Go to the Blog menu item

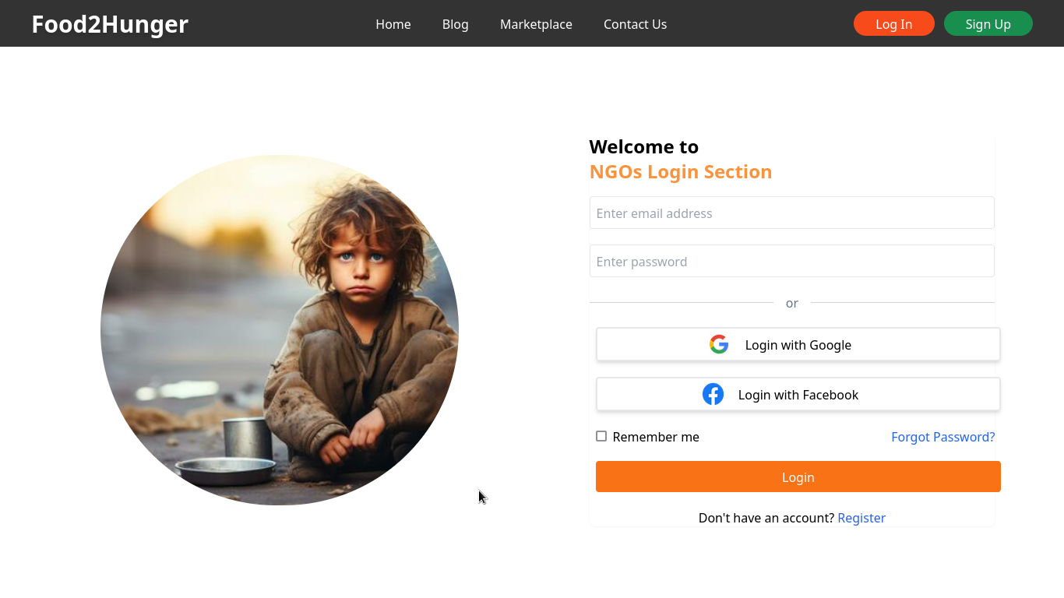(x=455, y=24)
